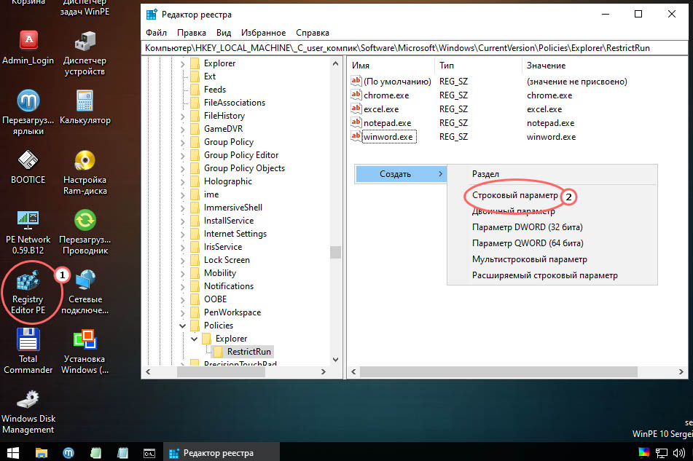Image resolution: width=693 pixels, height=461 pixels.
Task: Expand the Notifications tree node
Action: click(182, 288)
